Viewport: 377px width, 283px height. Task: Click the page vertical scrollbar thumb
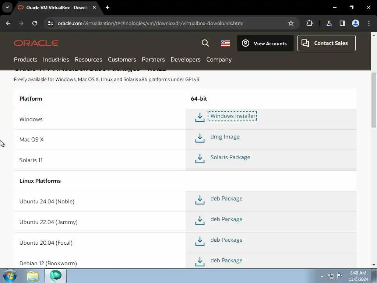374,100
